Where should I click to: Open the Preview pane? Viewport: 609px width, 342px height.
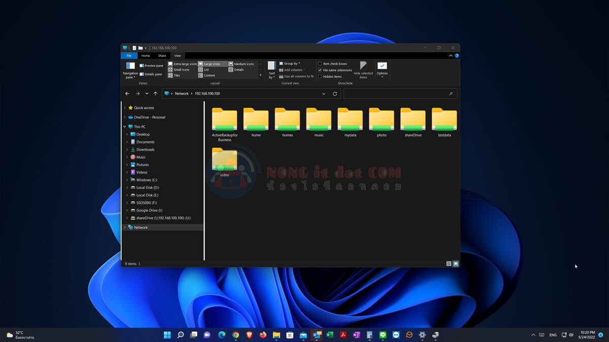[152, 65]
